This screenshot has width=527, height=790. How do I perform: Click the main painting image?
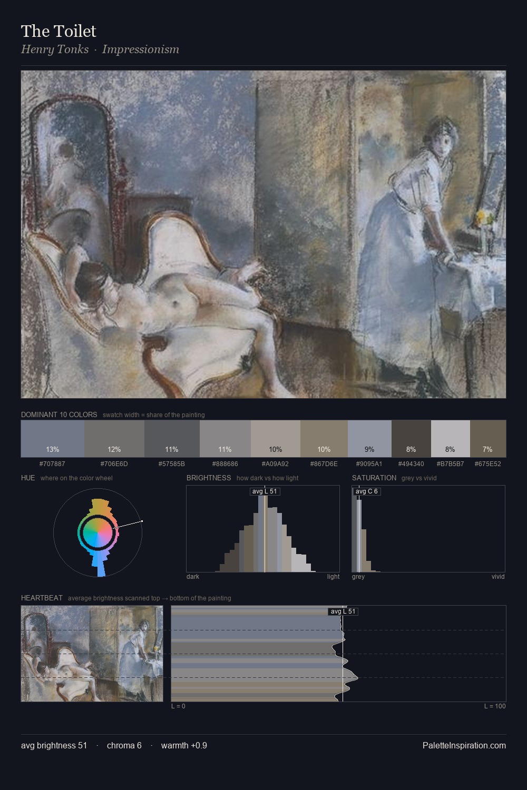[263, 234]
